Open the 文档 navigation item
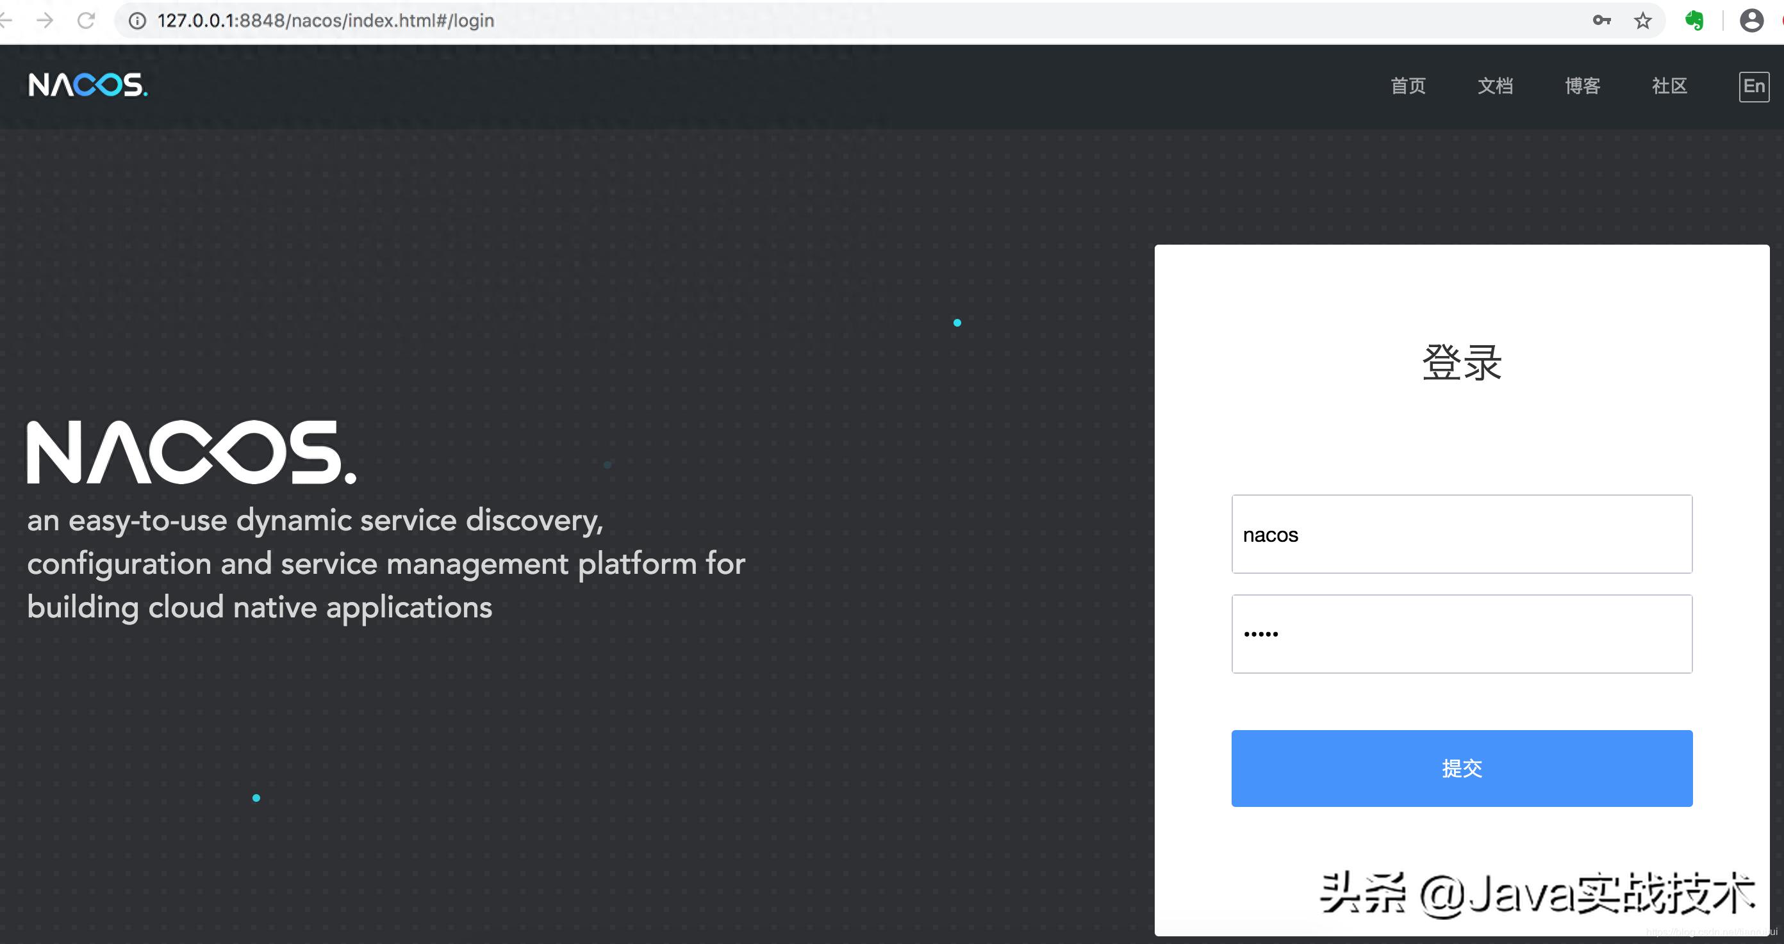 (1495, 86)
